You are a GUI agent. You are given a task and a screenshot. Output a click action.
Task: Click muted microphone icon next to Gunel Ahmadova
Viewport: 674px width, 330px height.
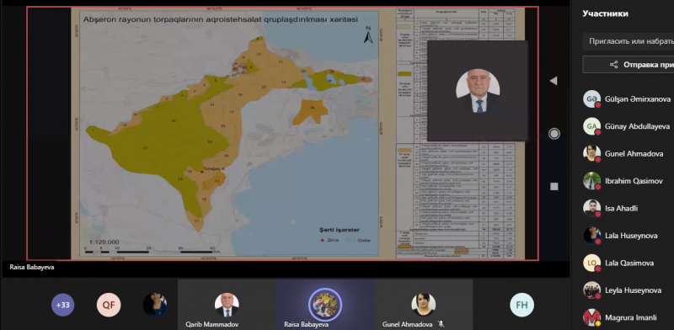(440, 324)
